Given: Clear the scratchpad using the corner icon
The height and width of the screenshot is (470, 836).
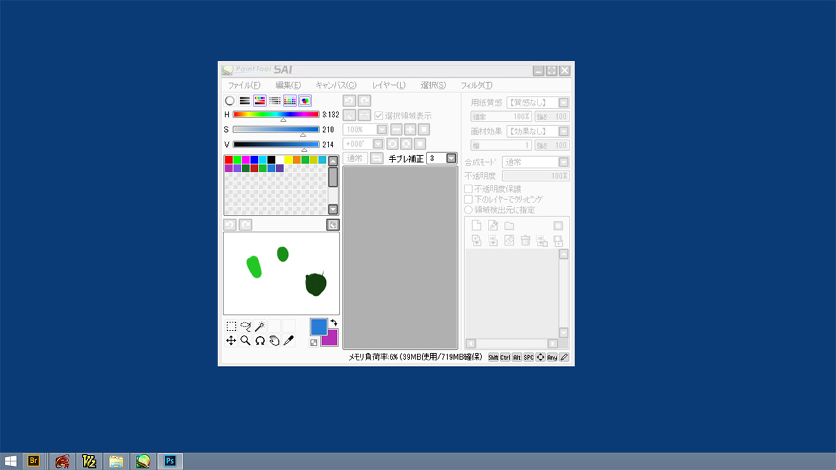Looking at the screenshot, I should pyautogui.click(x=333, y=225).
